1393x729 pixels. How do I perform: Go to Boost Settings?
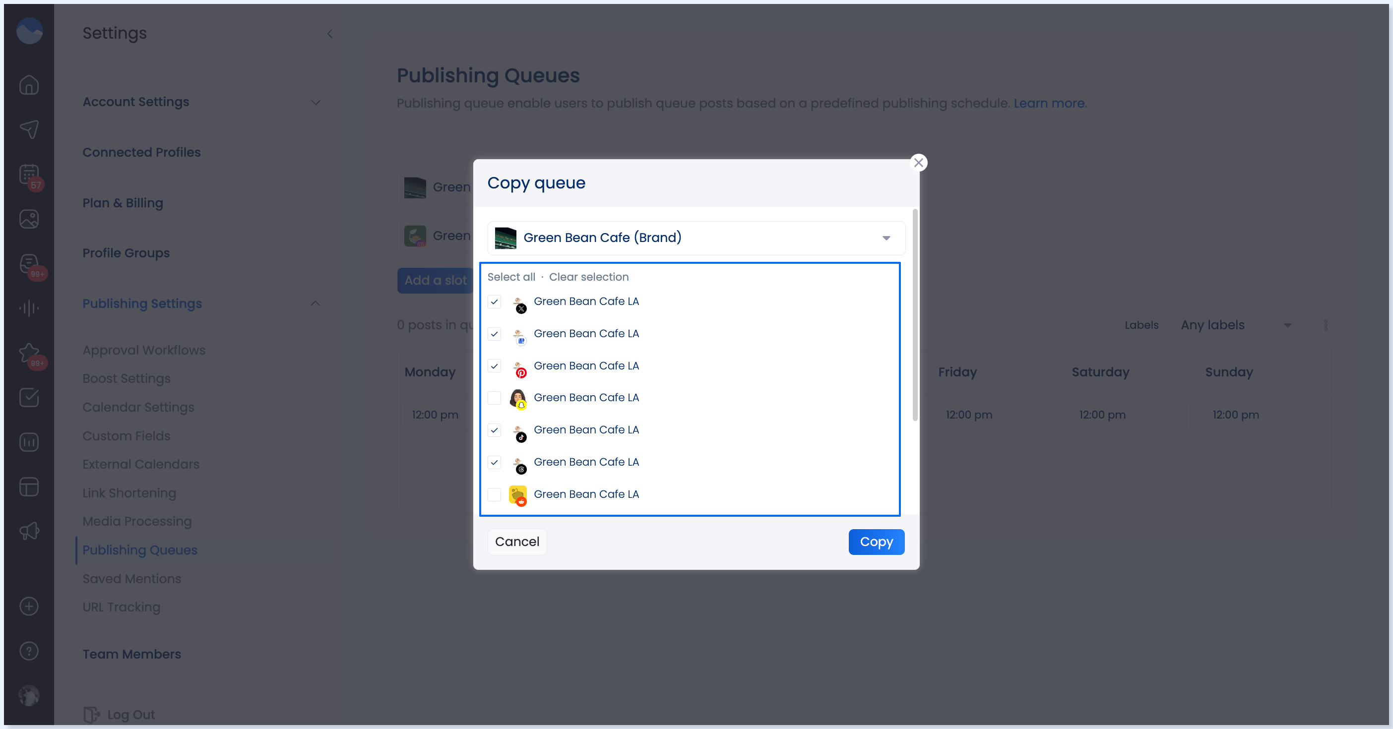tap(127, 379)
